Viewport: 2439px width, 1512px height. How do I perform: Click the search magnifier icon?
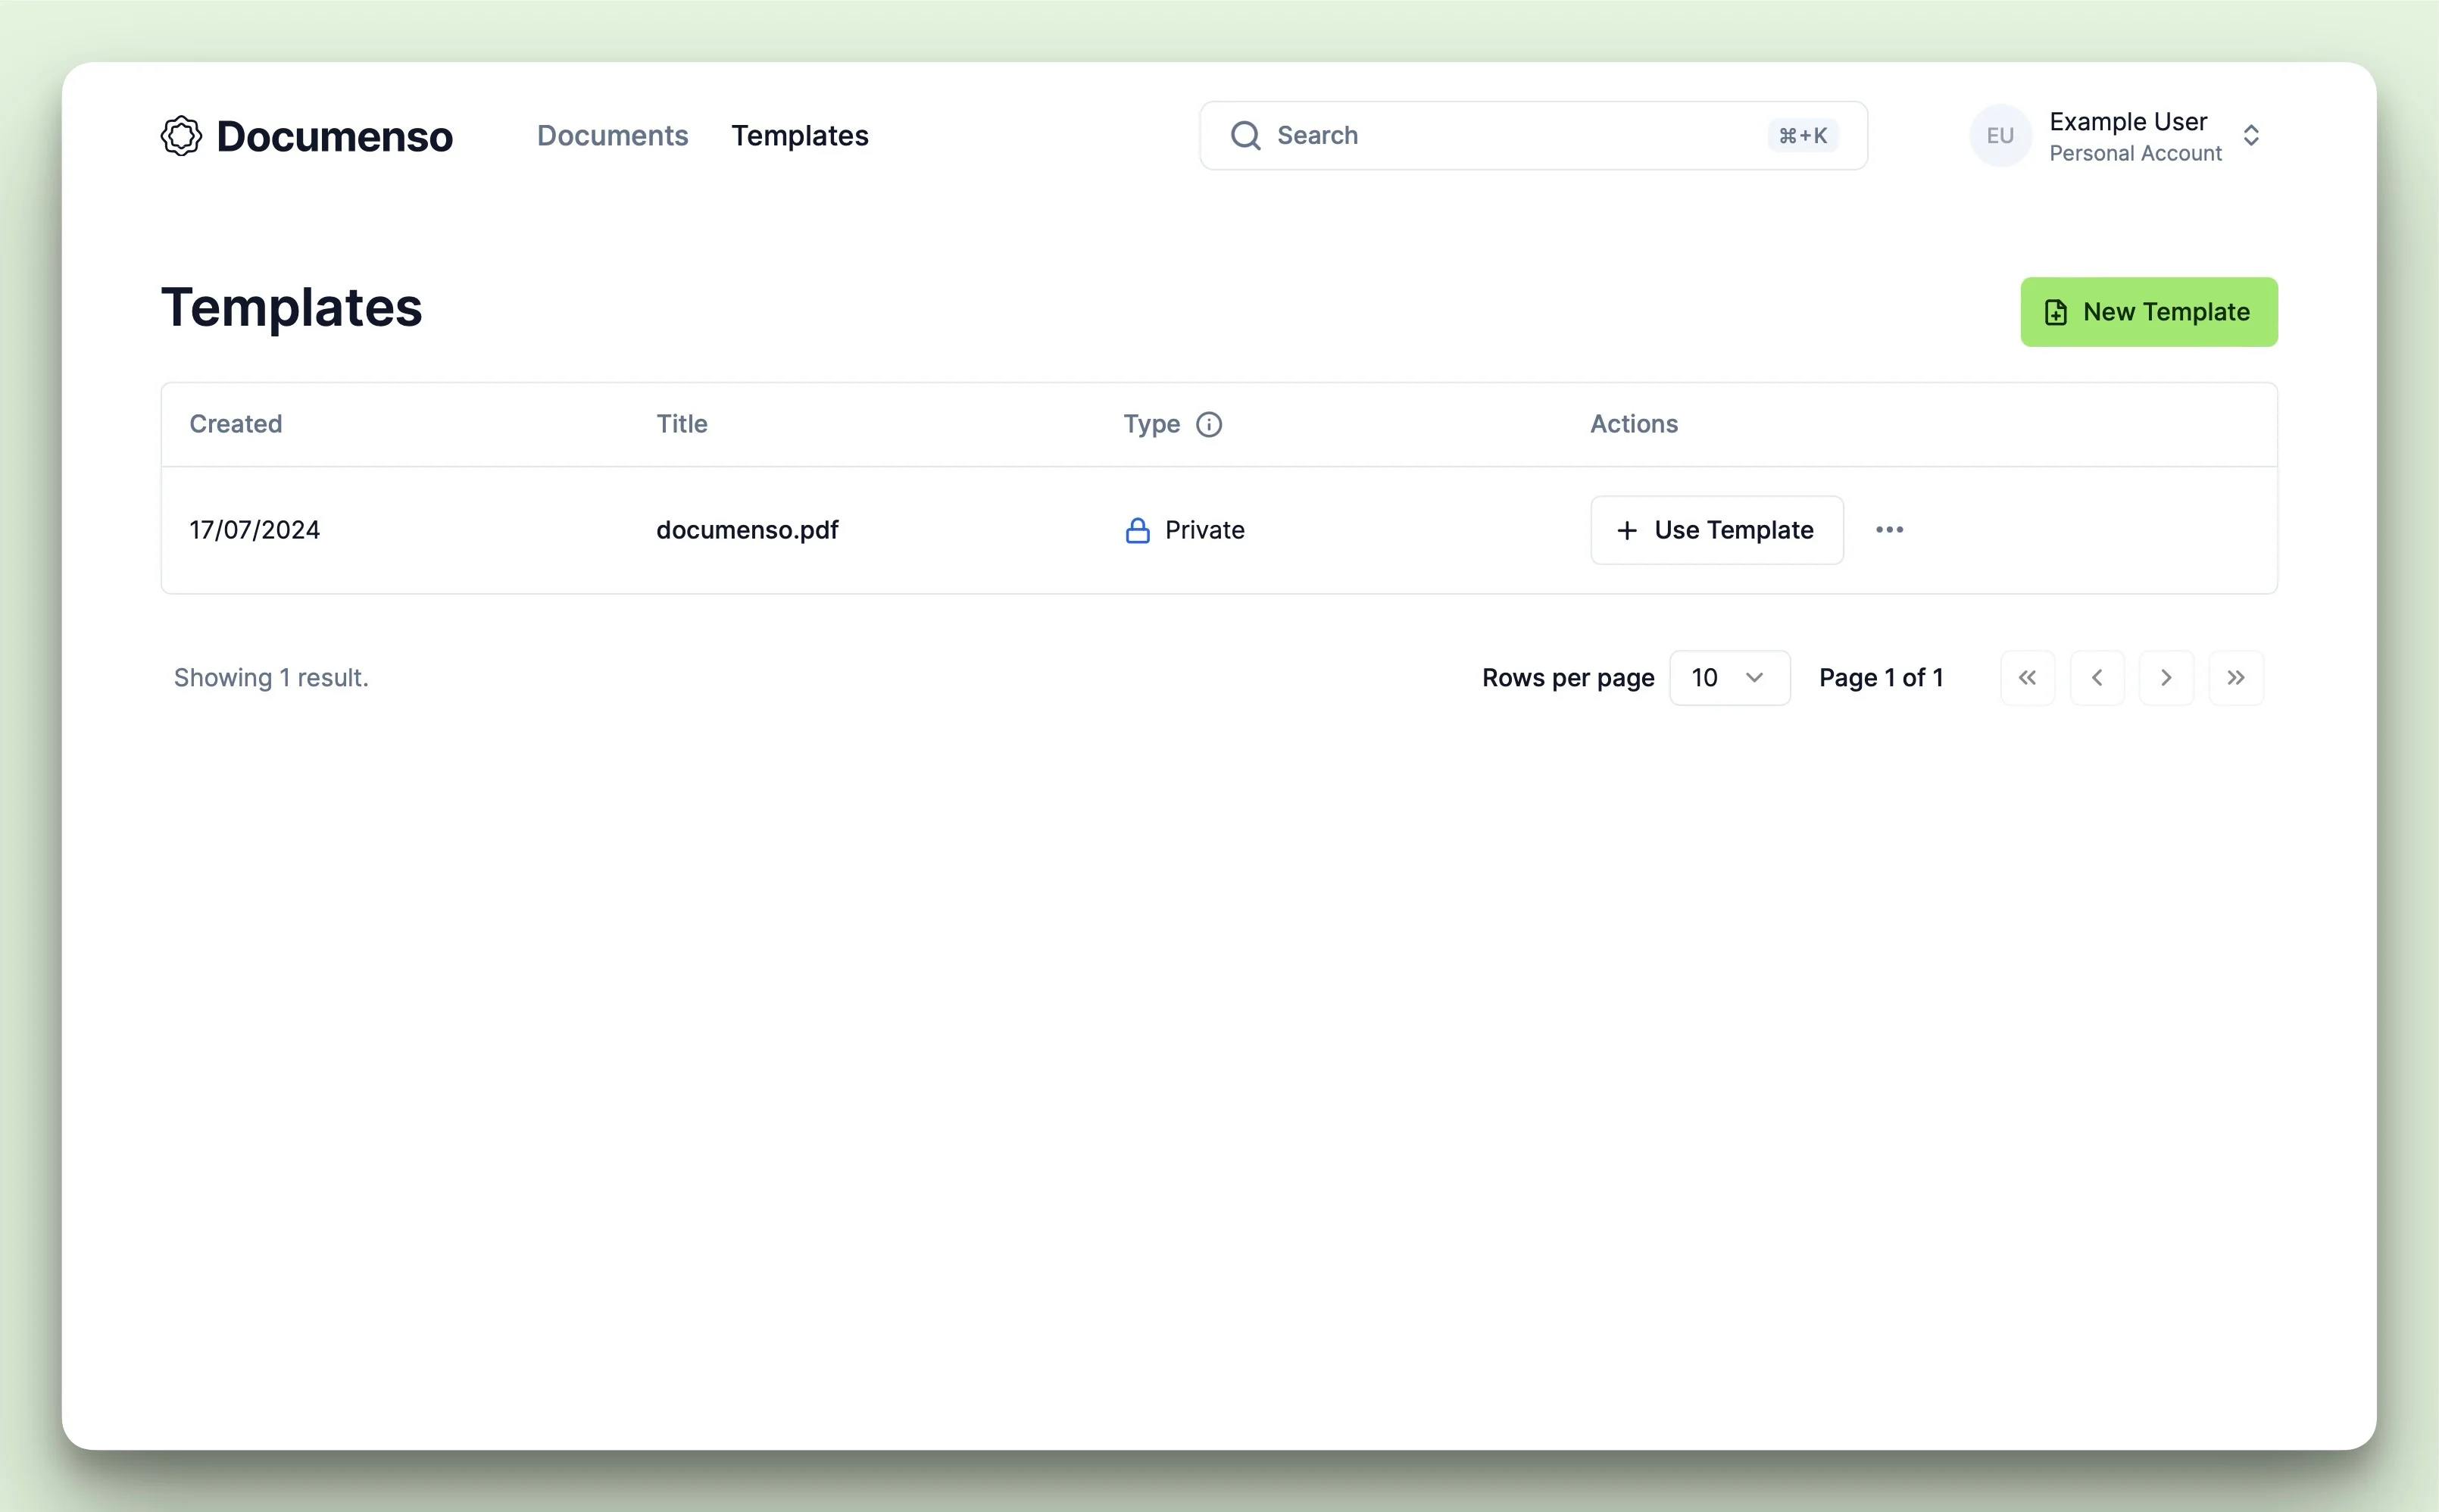(x=1244, y=136)
